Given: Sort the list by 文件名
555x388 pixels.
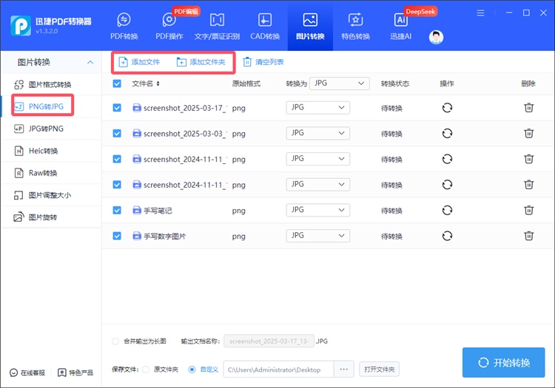Looking at the screenshot, I should tap(158, 84).
